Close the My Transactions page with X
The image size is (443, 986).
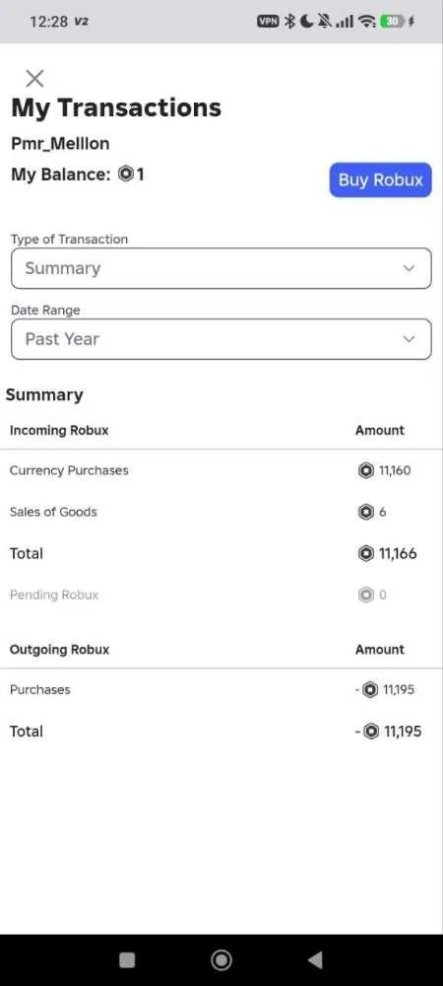coord(34,79)
